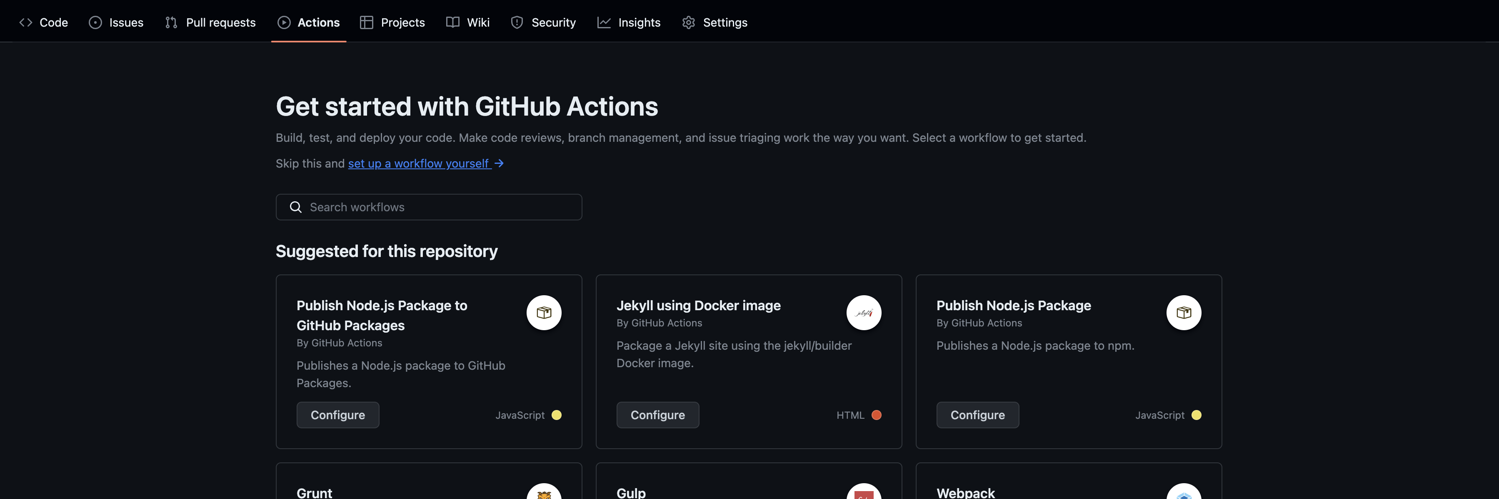
Task: Click the Jekyll logo icon
Action: click(x=864, y=313)
